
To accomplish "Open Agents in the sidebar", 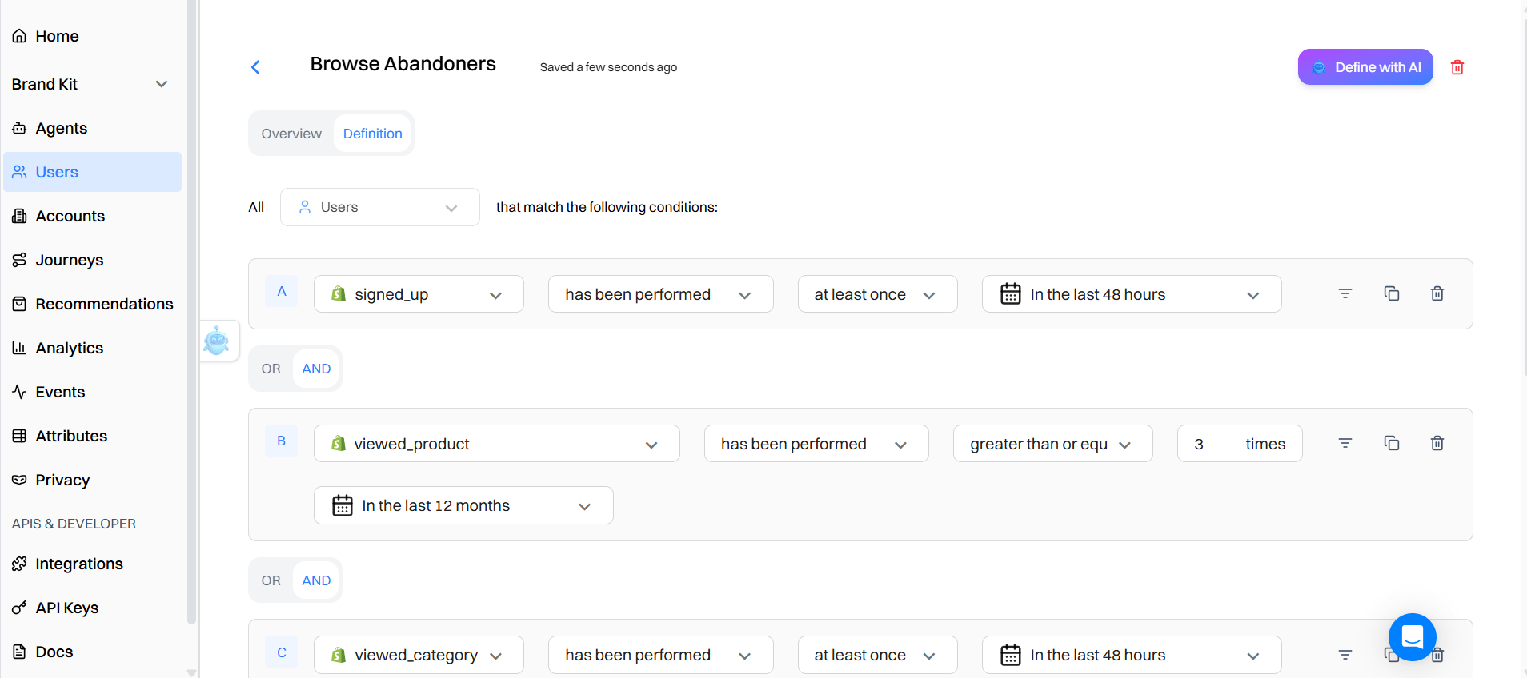I will click(x=93, y=128).
